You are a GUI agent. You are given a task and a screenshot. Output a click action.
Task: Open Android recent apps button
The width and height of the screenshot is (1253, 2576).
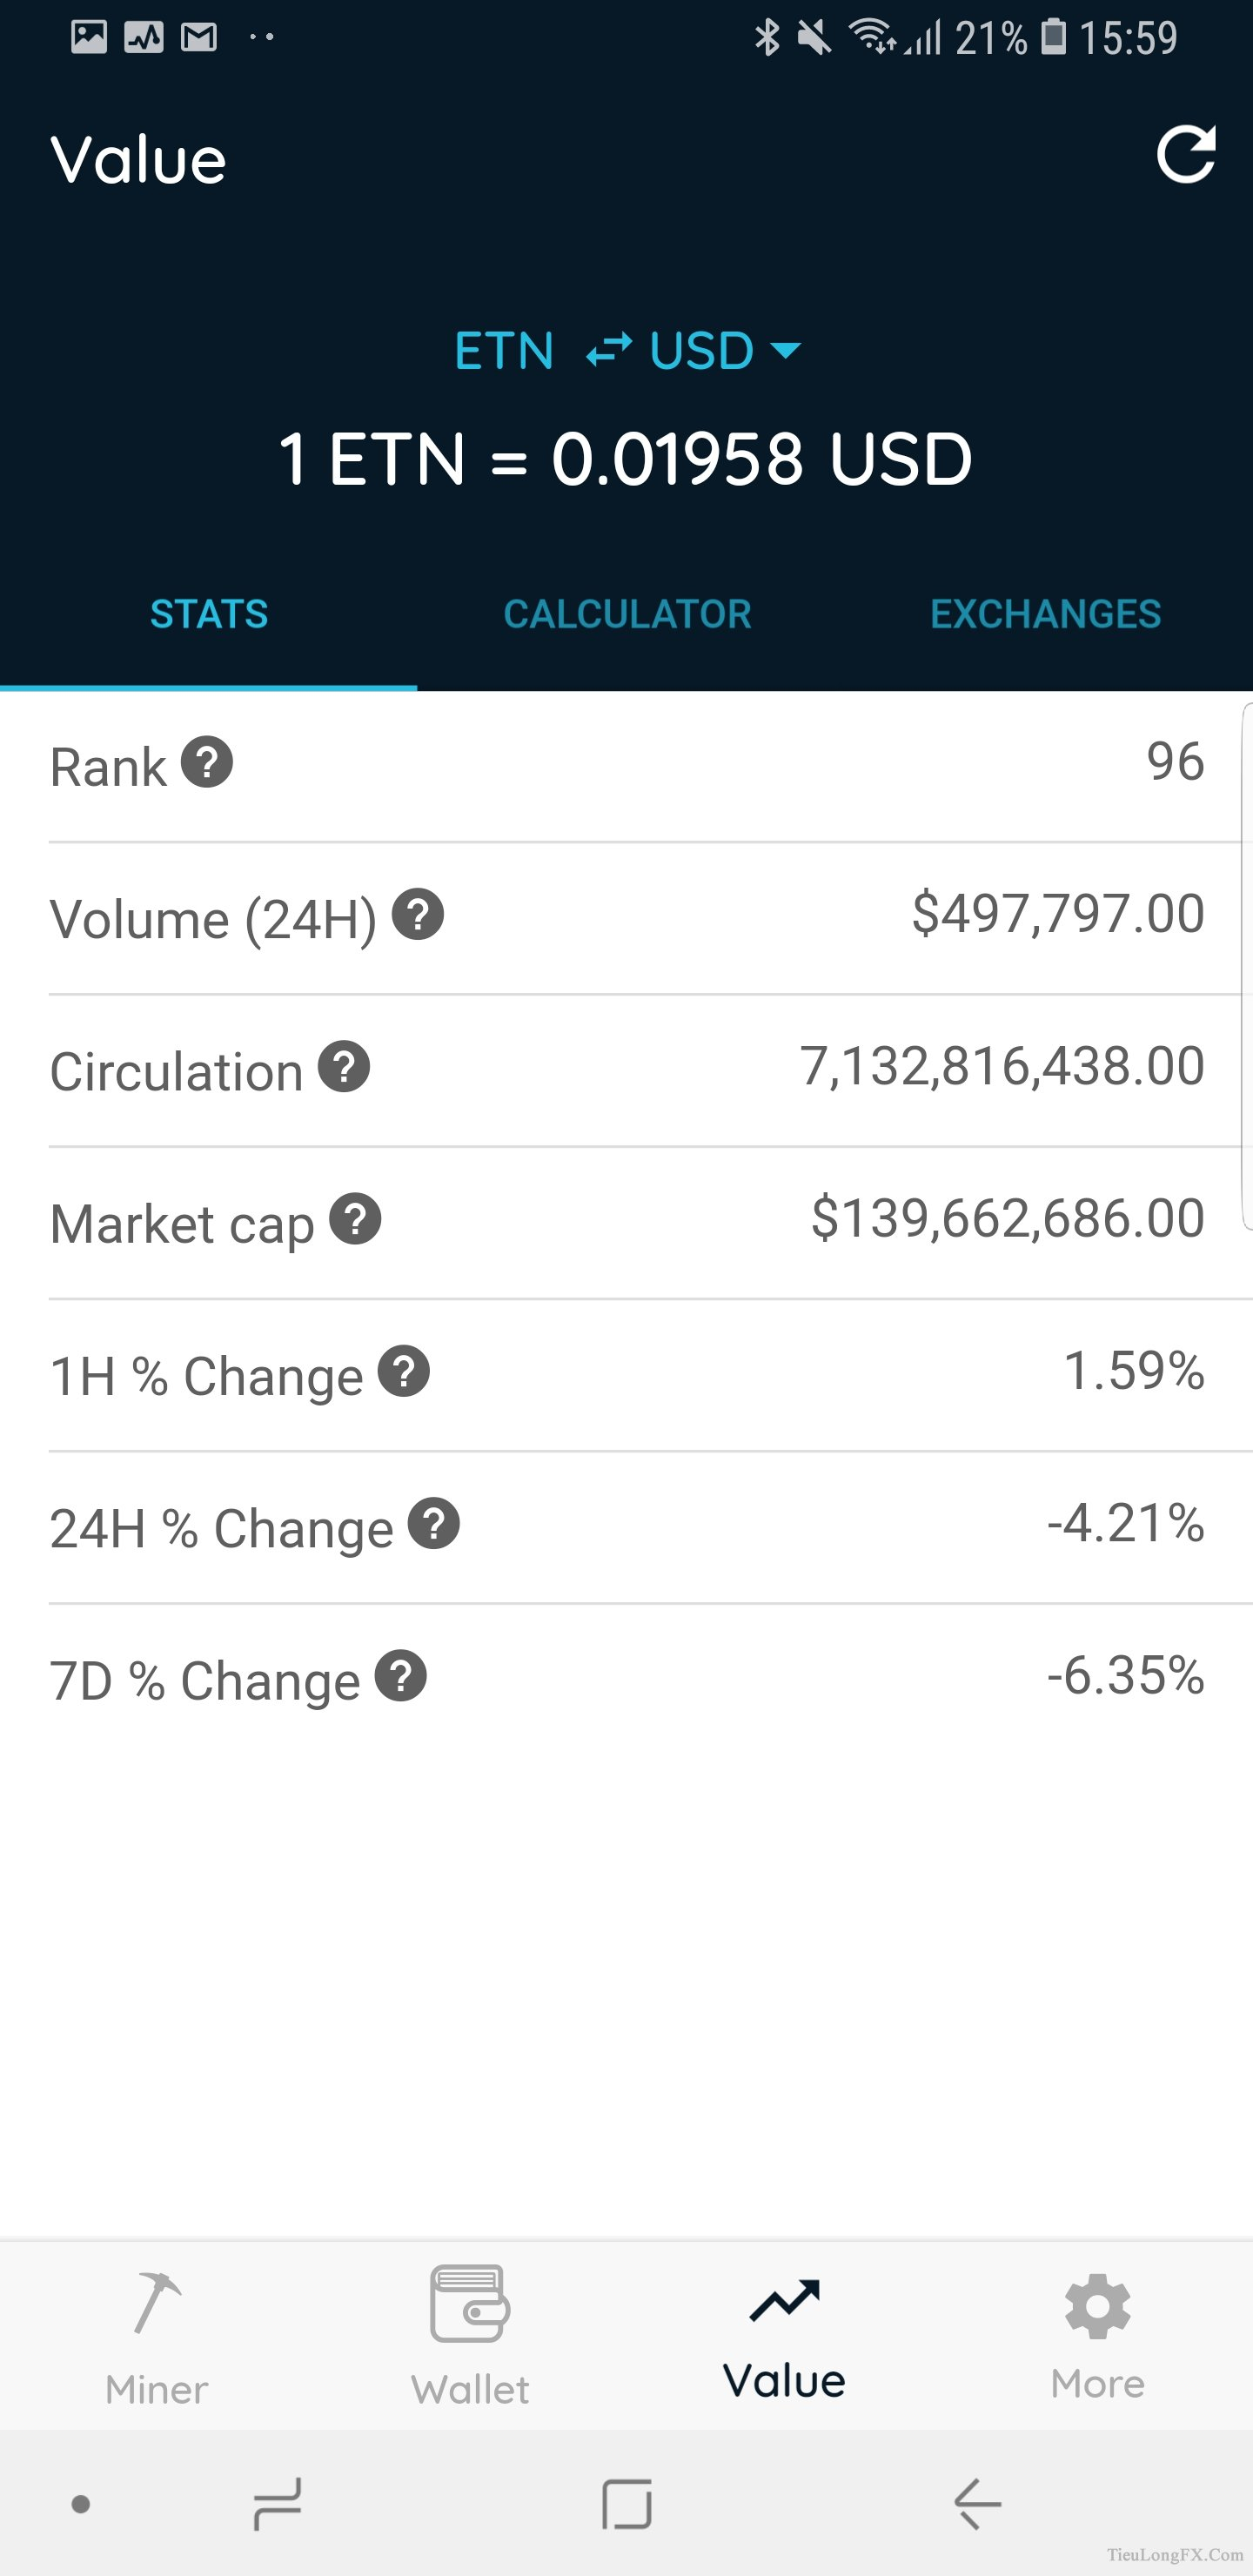pos(277,2505)
